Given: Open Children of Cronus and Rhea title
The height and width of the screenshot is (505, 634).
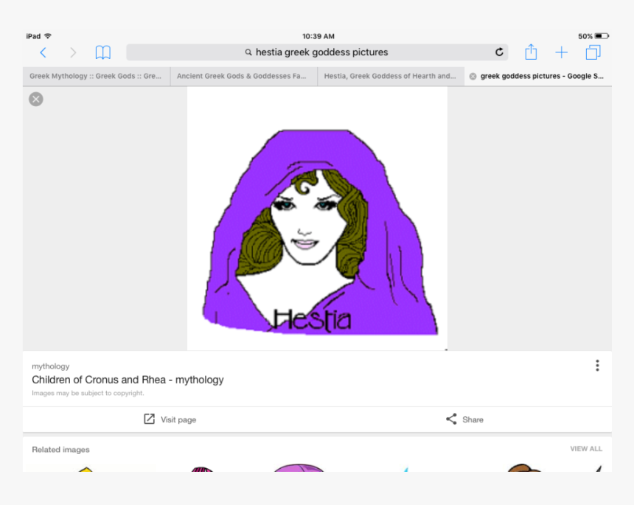Looking at the screenshot, I should (x=128, y=380).
